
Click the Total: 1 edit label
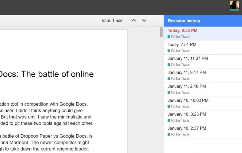coord(112,21)
